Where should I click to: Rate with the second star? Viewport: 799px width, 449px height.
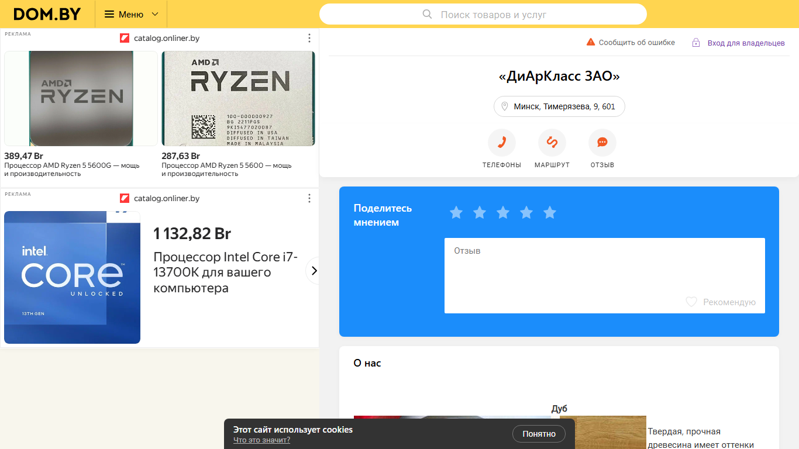[480, 213]
